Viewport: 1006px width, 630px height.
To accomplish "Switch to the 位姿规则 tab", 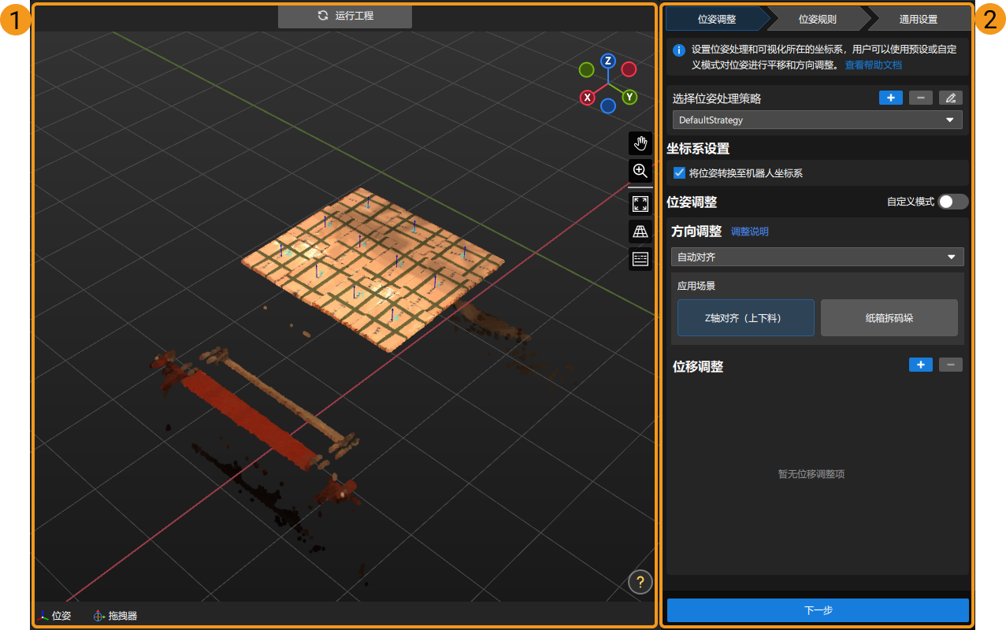I will point(817,19).
